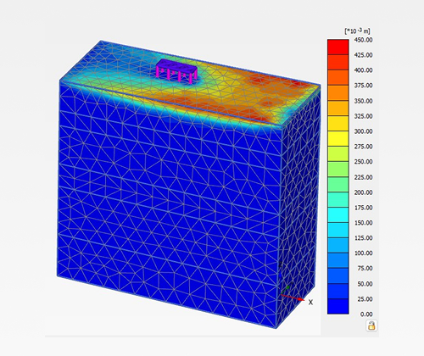424x356 pixels.
Task: Click the 225.00 legend value
Action: coord(364,177)
